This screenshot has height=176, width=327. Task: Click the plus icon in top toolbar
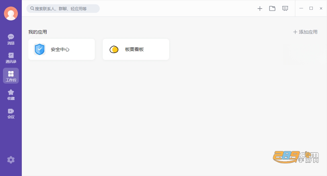point(260,9)
